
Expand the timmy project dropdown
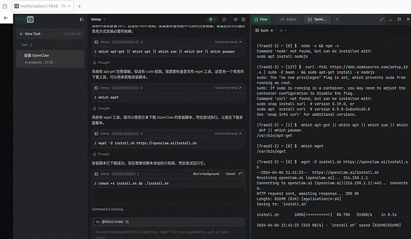99,20
